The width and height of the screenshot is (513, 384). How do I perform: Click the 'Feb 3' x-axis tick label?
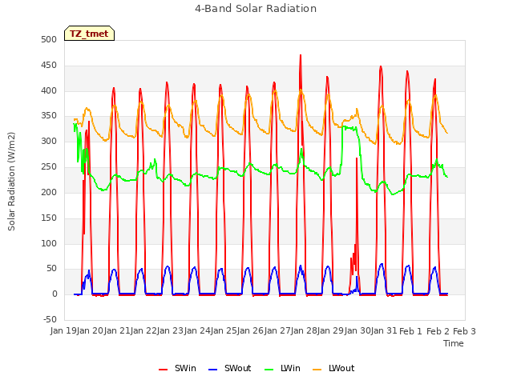point(464,331)
